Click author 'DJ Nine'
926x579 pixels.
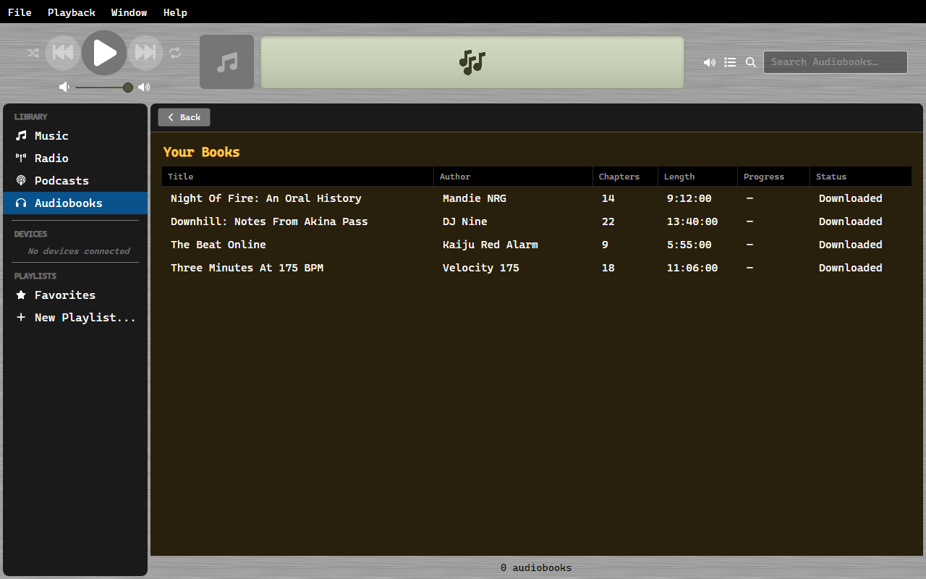point(465,221)
